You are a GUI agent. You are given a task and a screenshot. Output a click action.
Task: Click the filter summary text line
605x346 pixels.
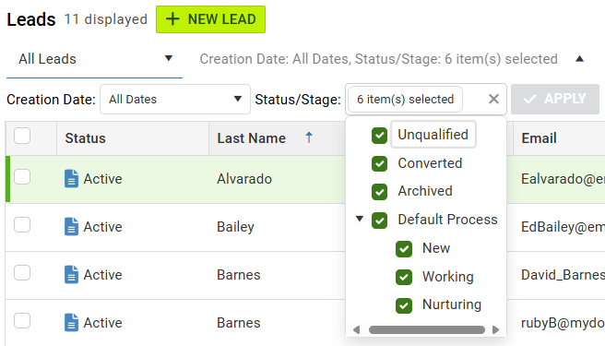pyautogui.click(x=378, y=59)
